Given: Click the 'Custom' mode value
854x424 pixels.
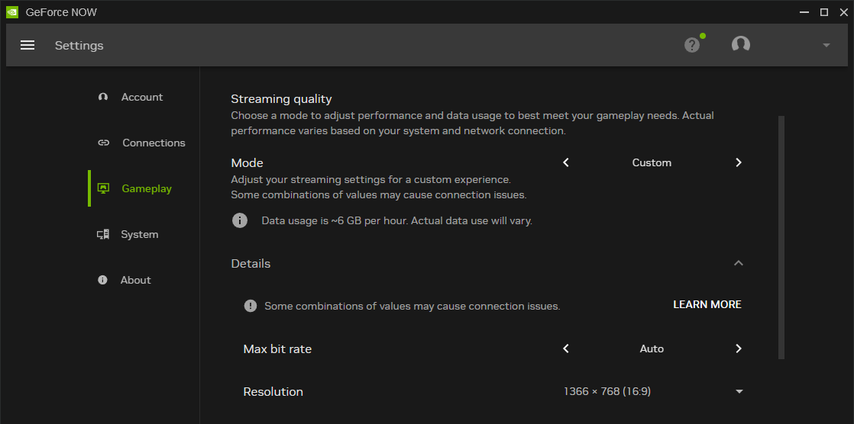Looking at the screenshot, I should 652,162.
